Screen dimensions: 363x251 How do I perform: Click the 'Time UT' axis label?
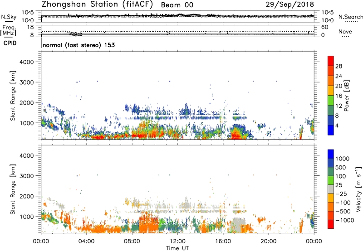click(x=177, y=248)
